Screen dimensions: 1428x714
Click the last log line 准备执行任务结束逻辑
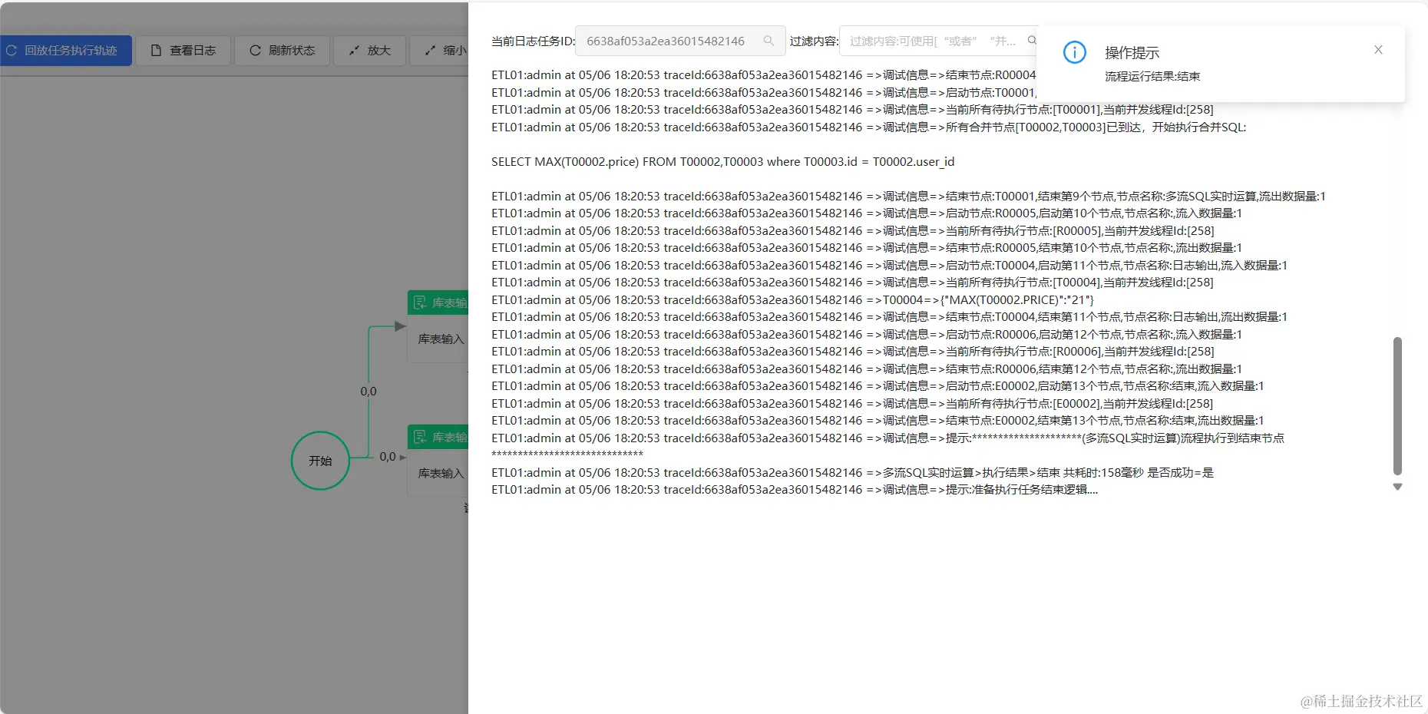[x=795, y=490]
